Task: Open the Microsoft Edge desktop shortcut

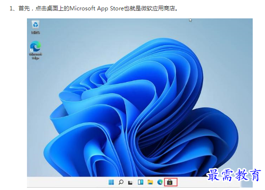Action: (35, 50)
